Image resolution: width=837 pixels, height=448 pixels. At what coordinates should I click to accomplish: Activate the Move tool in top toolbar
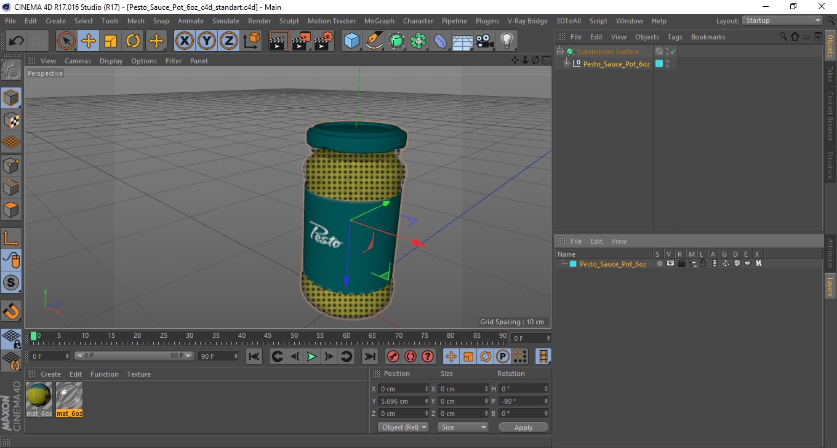pyautogui.click(x=89, y=41)
